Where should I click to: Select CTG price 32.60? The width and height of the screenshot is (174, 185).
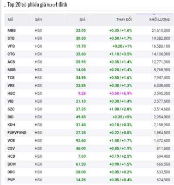(x=81, y=54)
